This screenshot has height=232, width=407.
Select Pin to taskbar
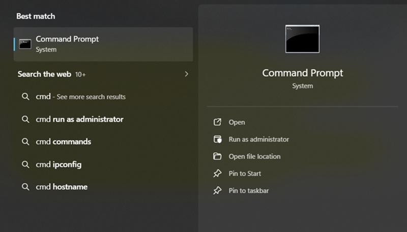click(249, 190)
